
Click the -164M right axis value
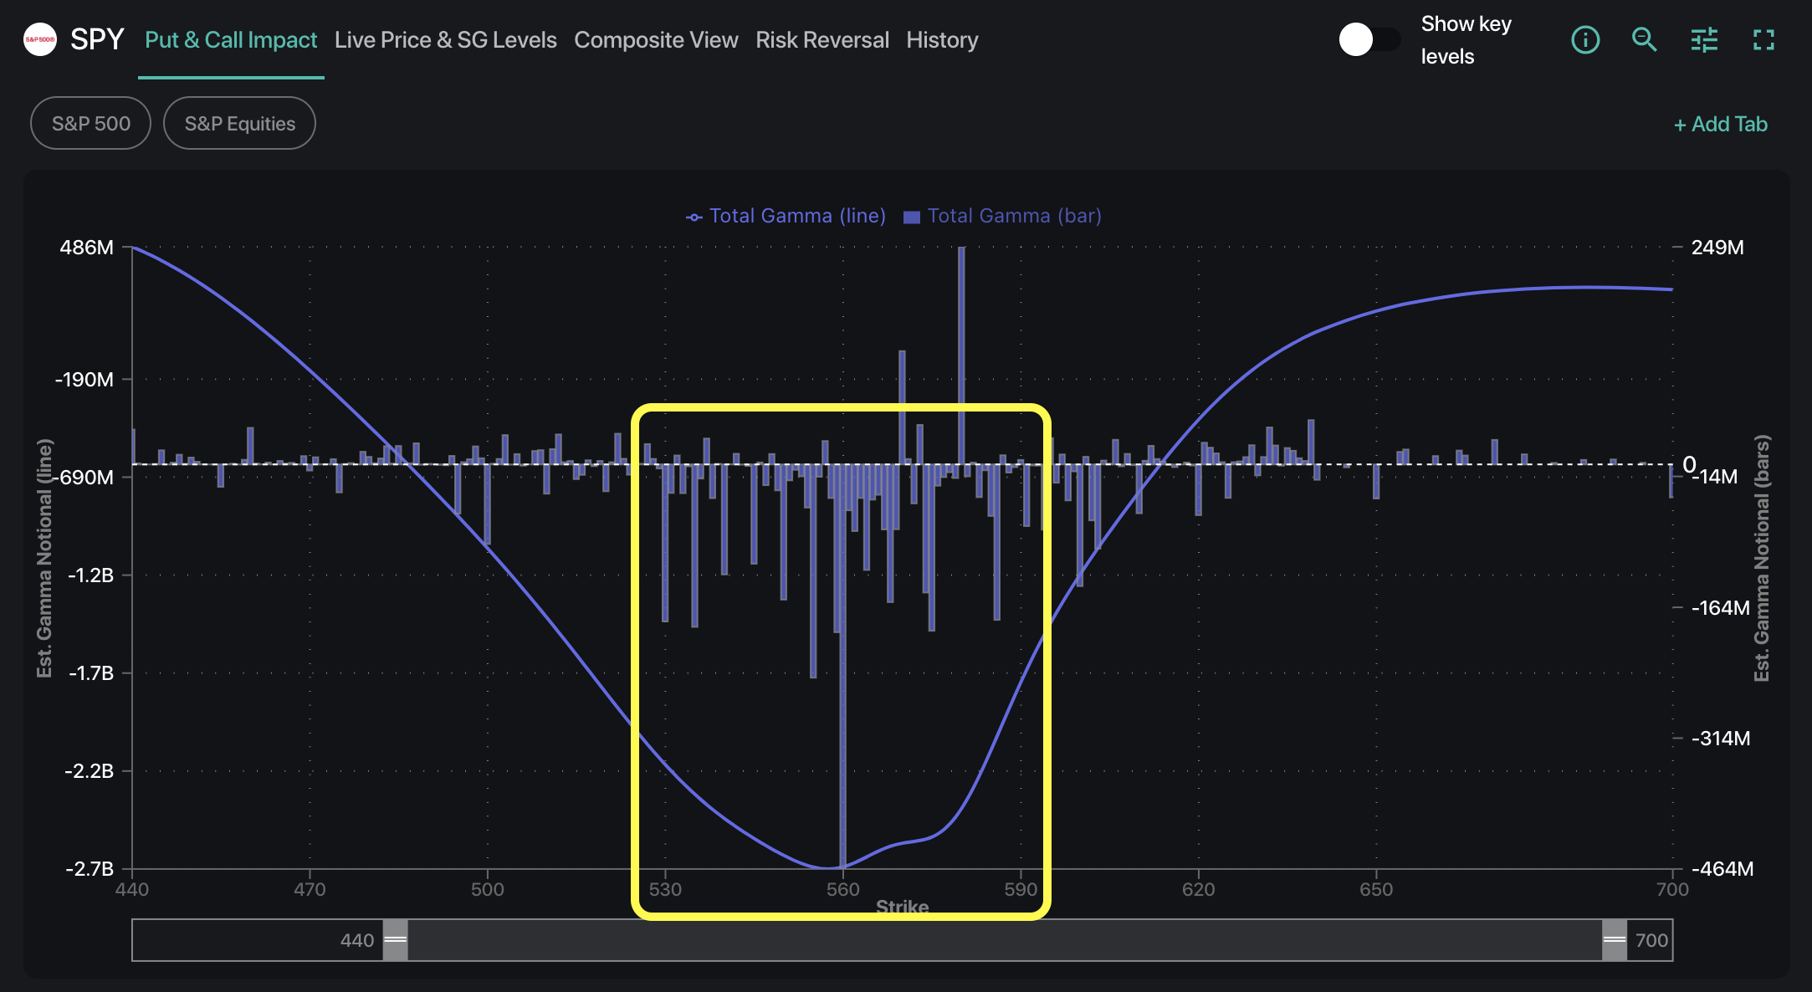[x=1721, y=608]
